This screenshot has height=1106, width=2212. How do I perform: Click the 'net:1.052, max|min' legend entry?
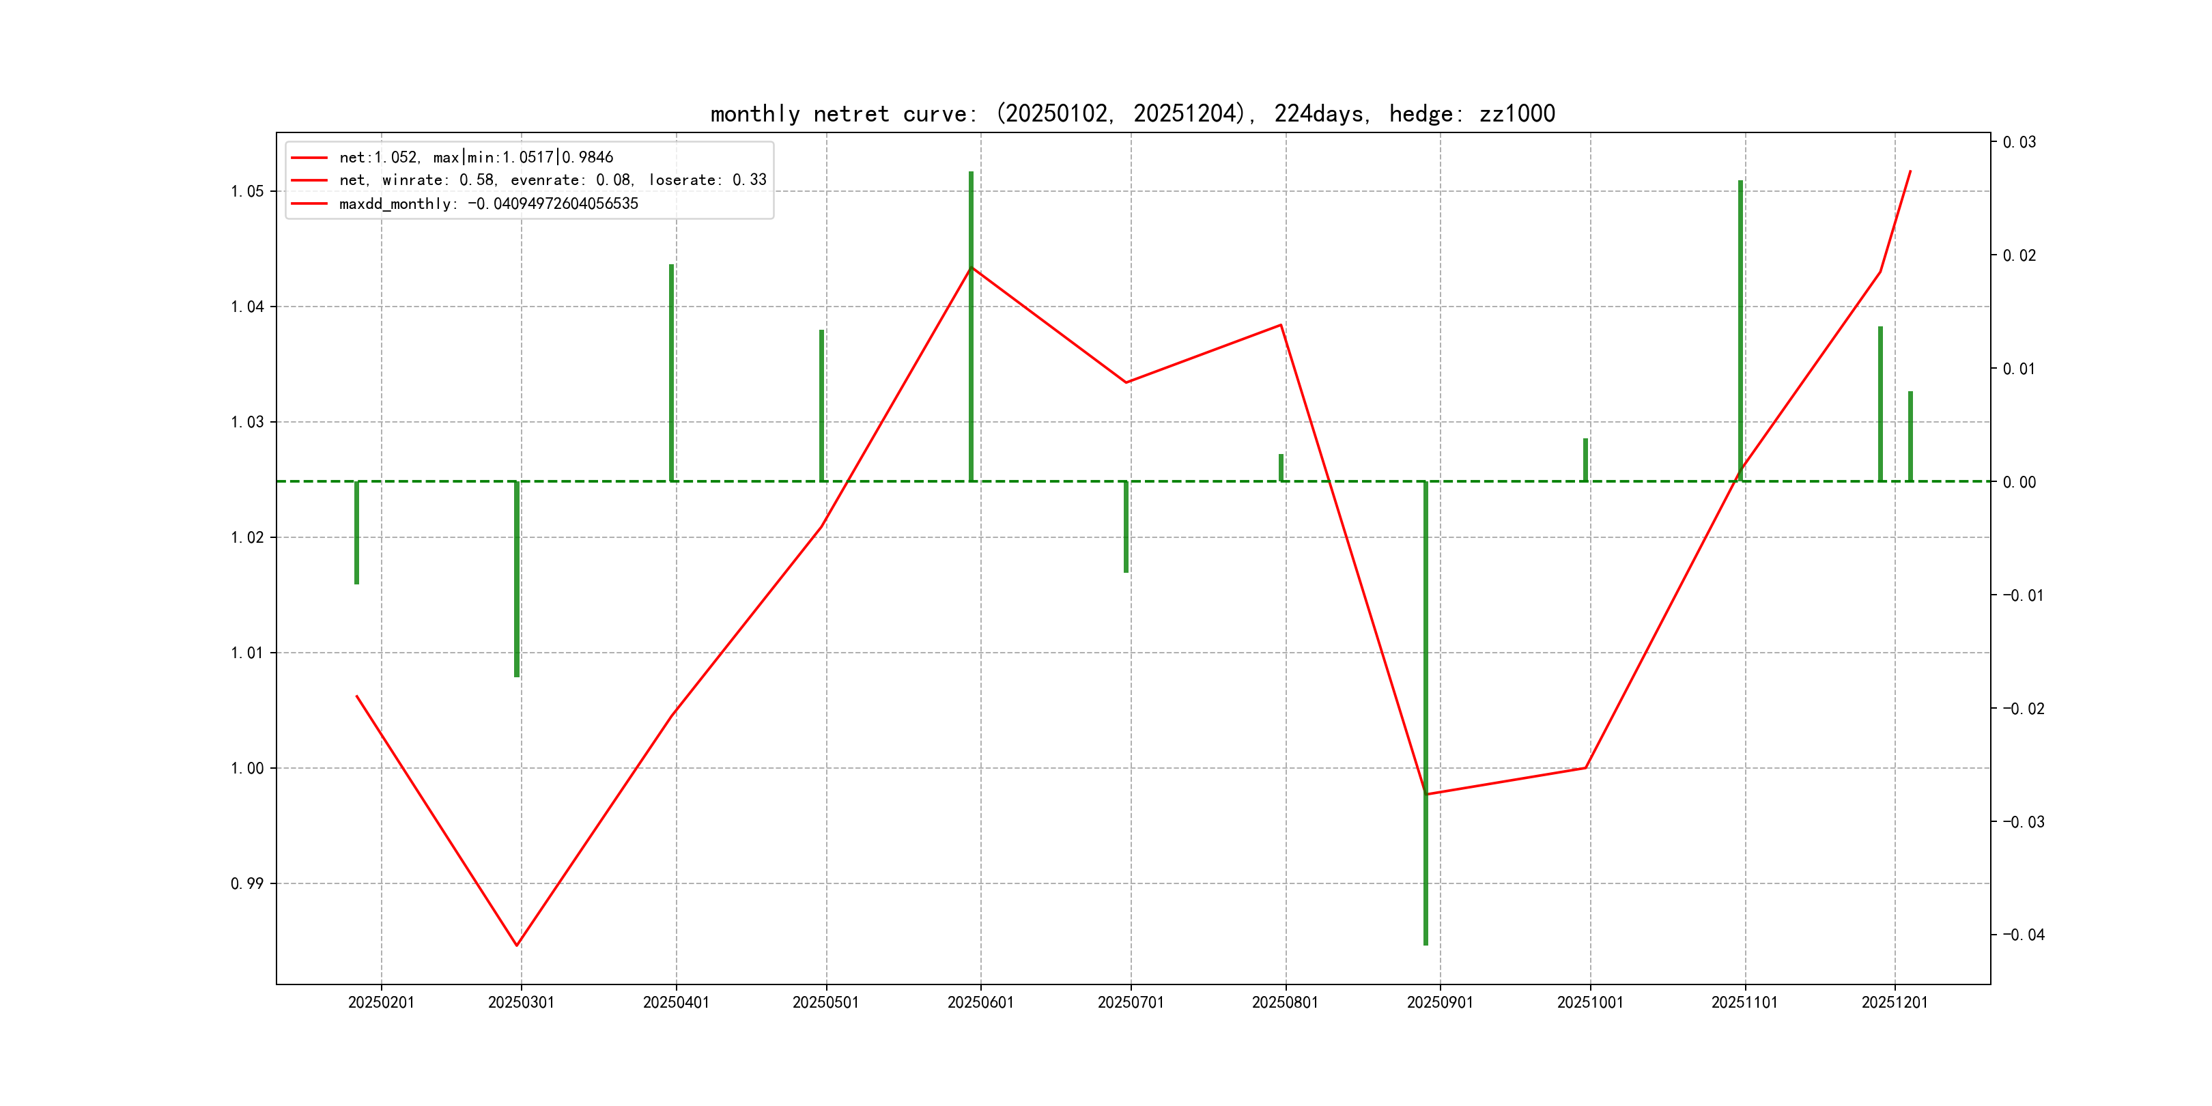pos(476,157)
